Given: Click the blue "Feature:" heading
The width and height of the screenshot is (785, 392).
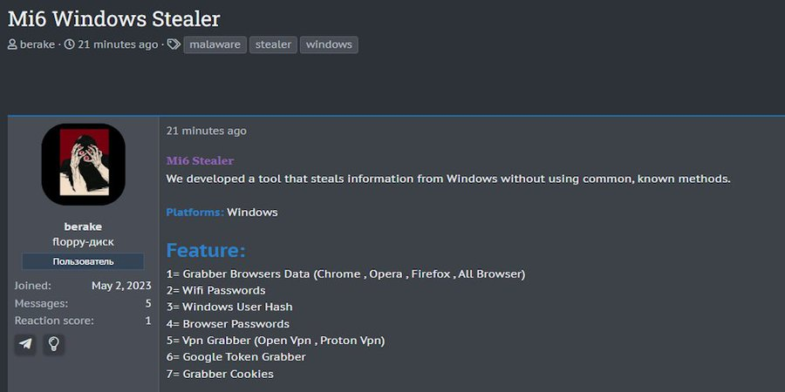Looking at the screenshot, I should pos(206,251).
